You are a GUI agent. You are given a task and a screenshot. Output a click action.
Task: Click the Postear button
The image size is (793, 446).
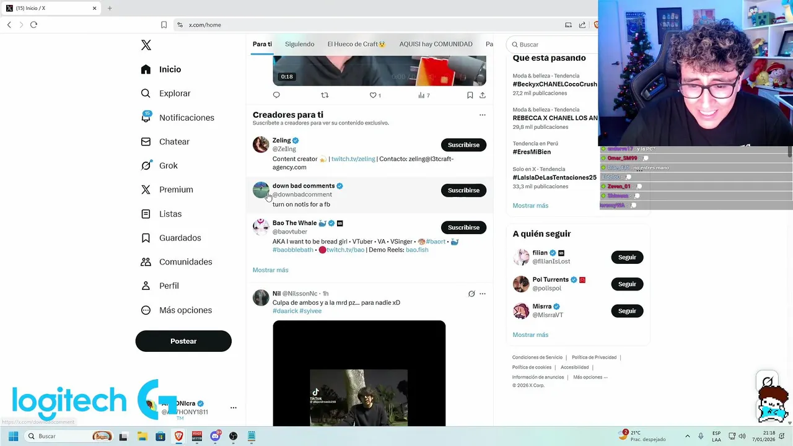pyautogui.click(x=183, y=341)
